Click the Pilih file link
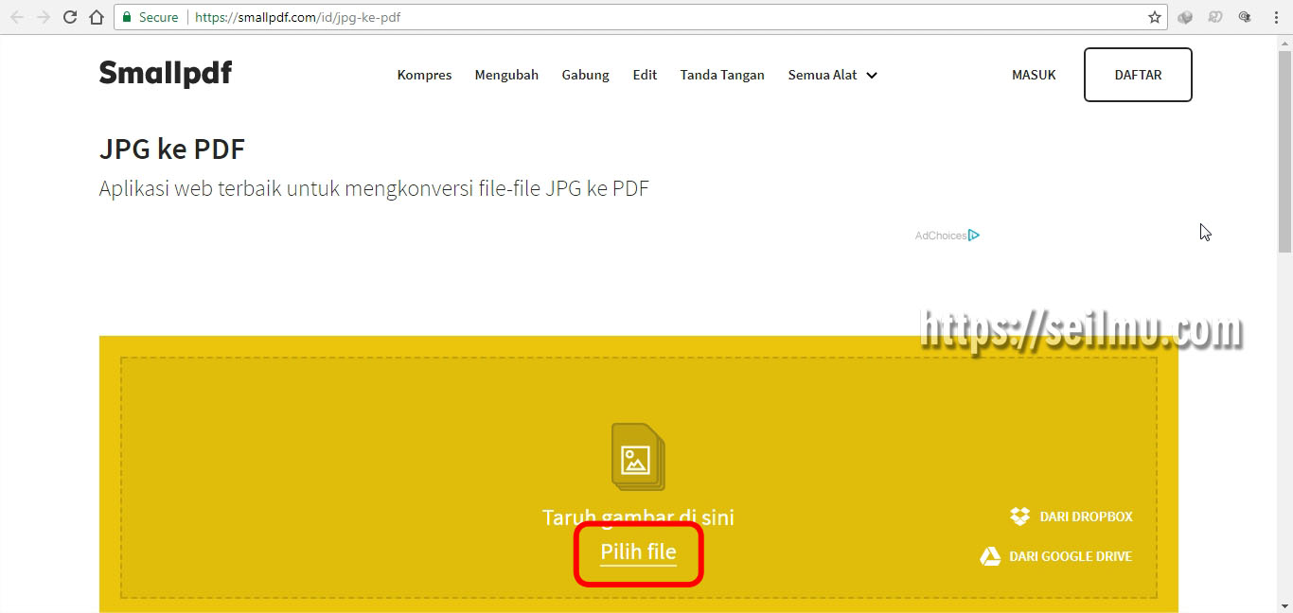 click(x=638, y=552)
